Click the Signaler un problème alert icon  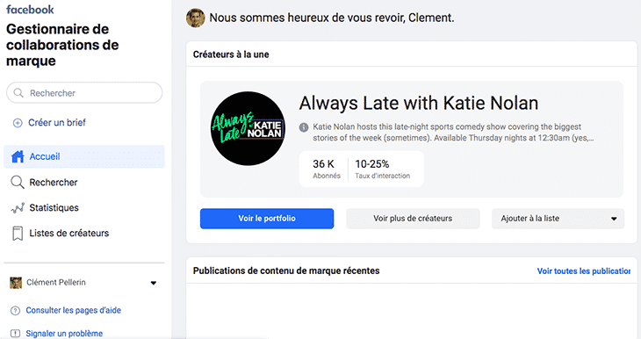pos(15,333)
